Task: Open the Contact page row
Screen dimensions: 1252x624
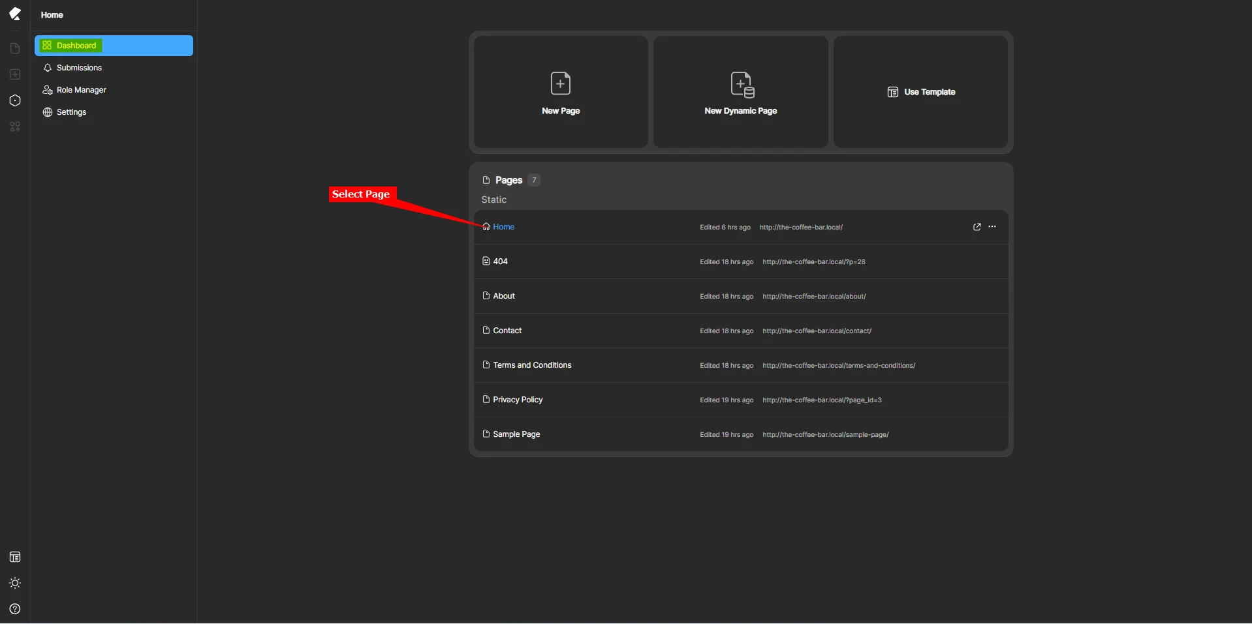Action: click(741, 331)
